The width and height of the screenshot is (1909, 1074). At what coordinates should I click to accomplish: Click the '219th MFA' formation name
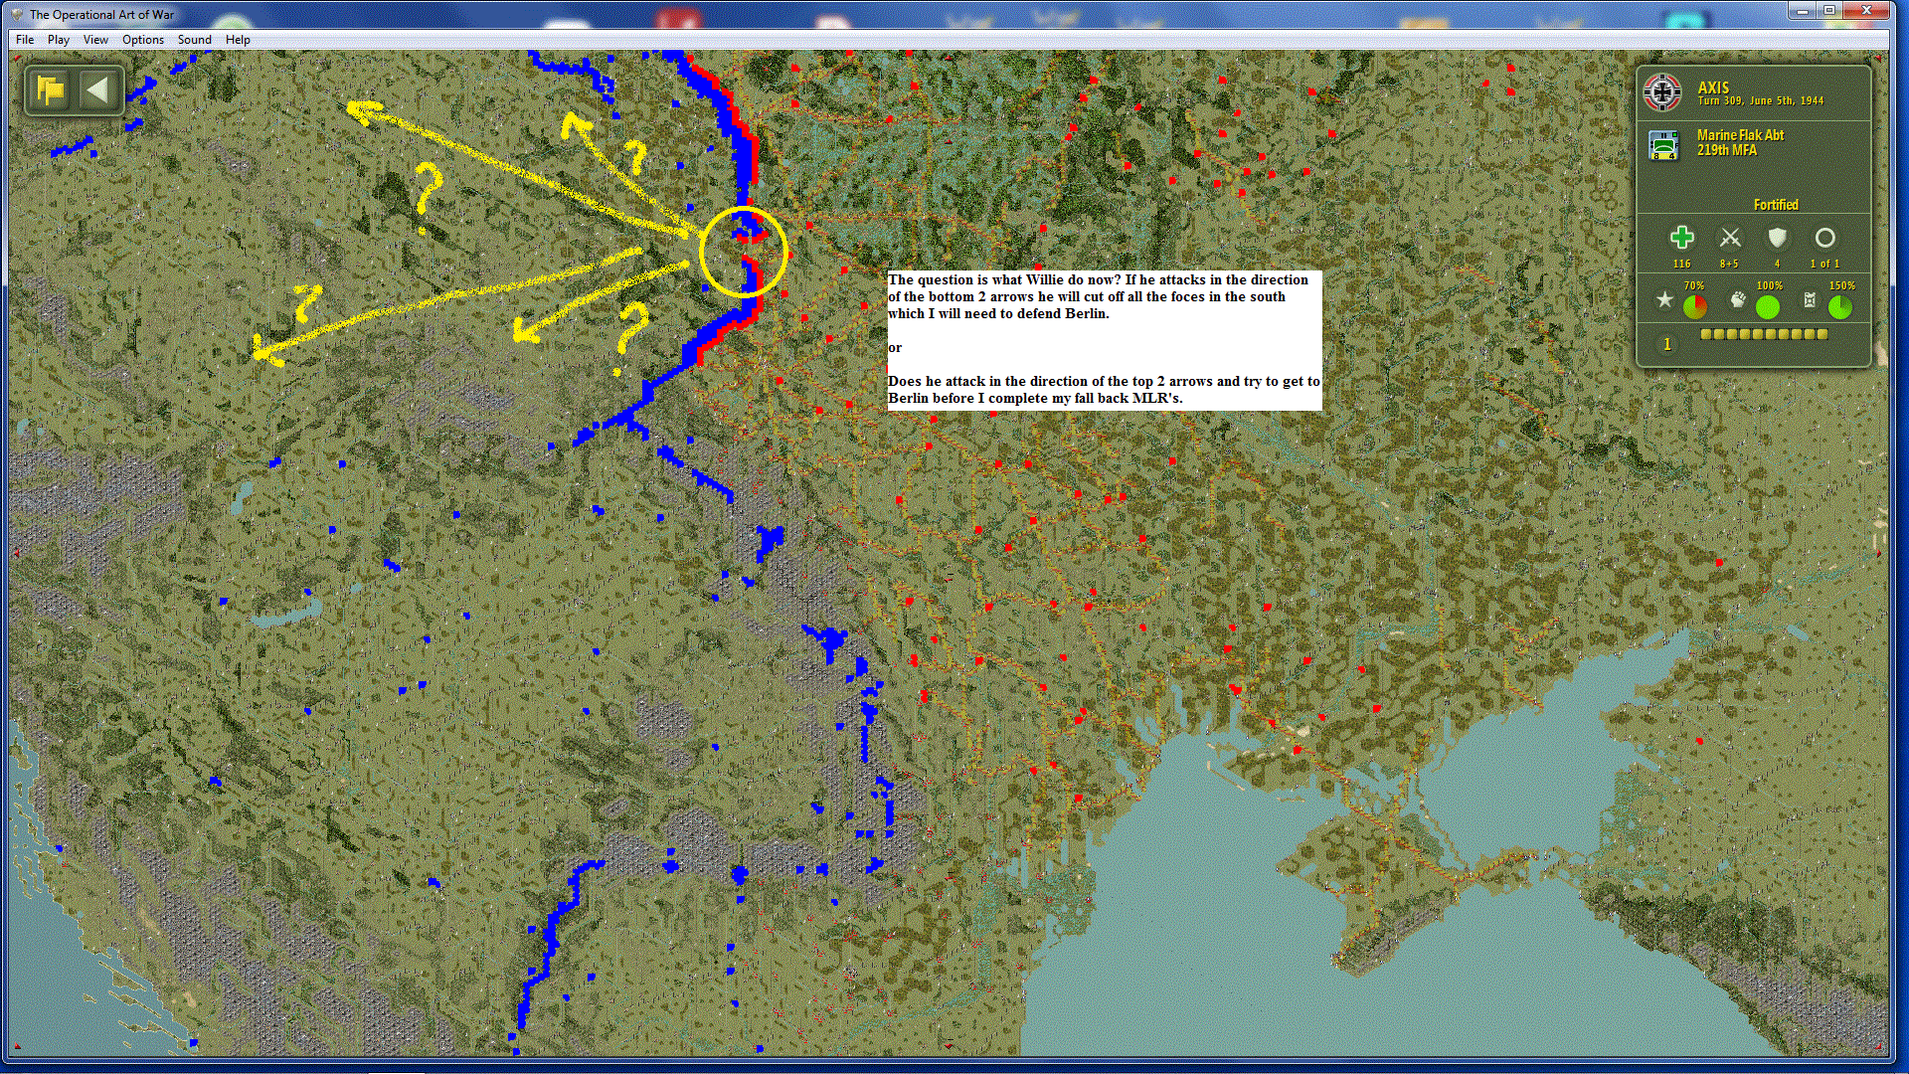[x=1727, y=150]
